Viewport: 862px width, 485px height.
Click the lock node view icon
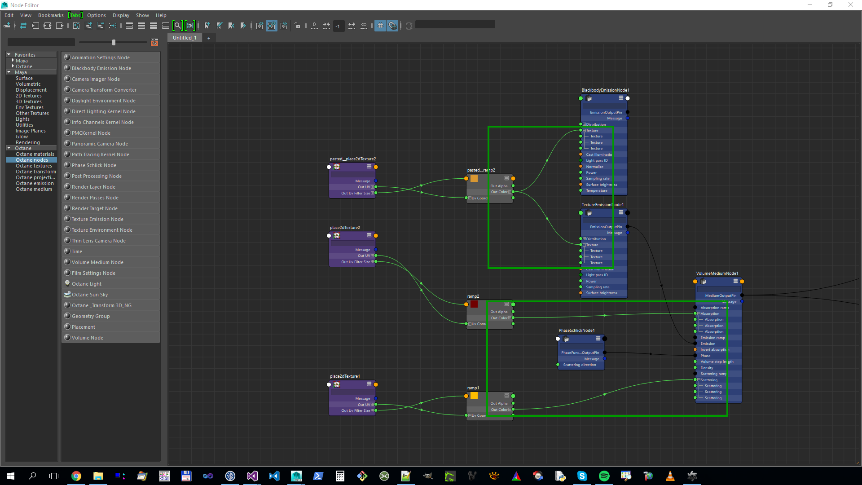pos(298,26)
